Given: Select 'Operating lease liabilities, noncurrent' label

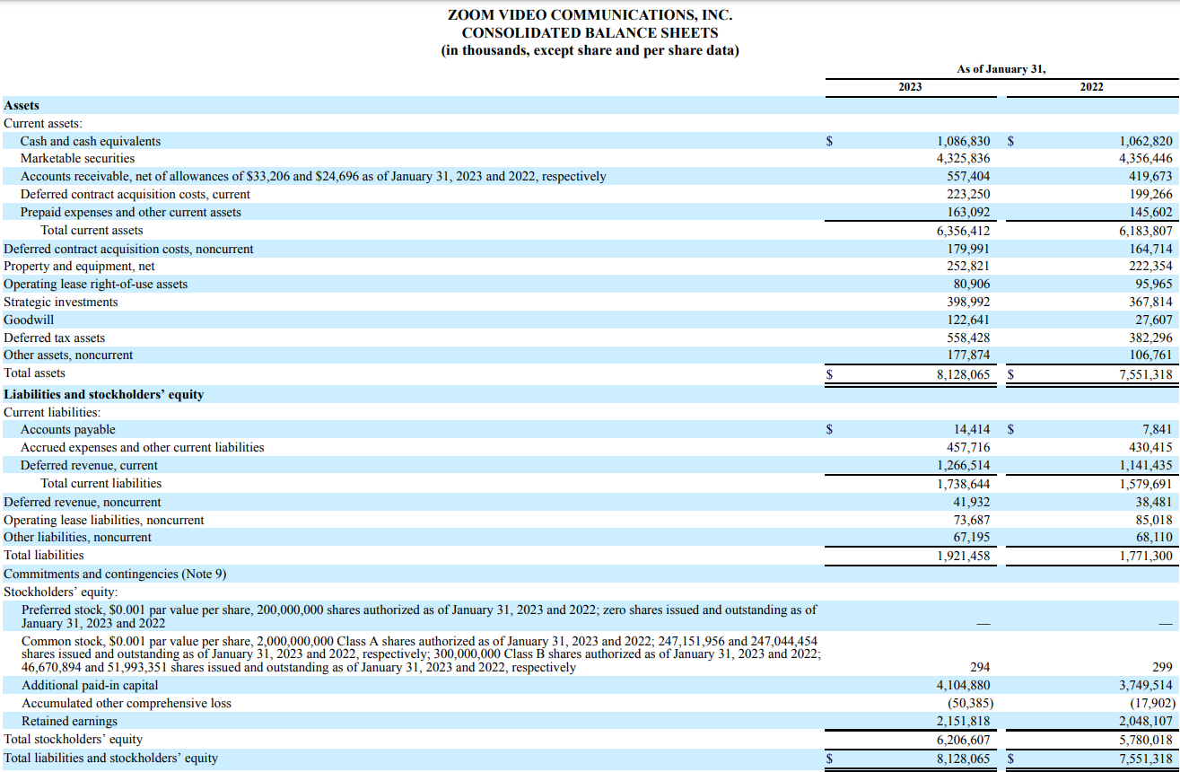Looking at the screenshot, I should pos(104,520).
